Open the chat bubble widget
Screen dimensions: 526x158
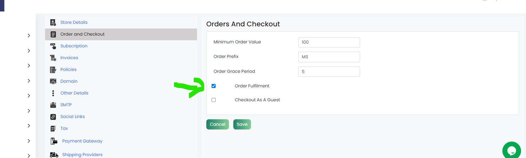(511, 150)
